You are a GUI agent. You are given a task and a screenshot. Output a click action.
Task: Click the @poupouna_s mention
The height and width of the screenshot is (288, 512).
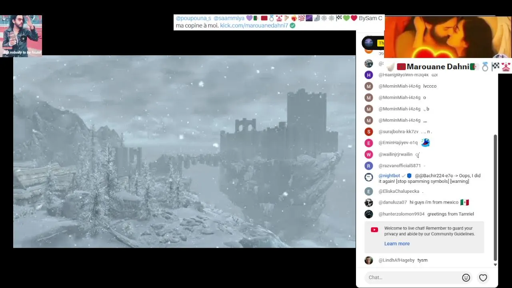[193, 18]
